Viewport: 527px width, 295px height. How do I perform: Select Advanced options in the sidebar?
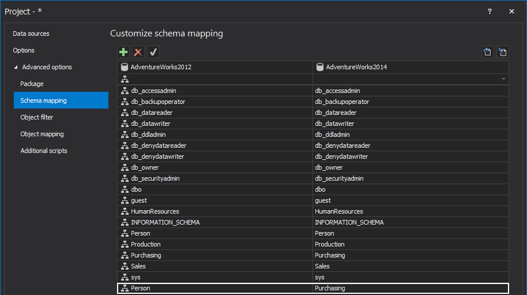pyautogui.click(x=47, y=68)
